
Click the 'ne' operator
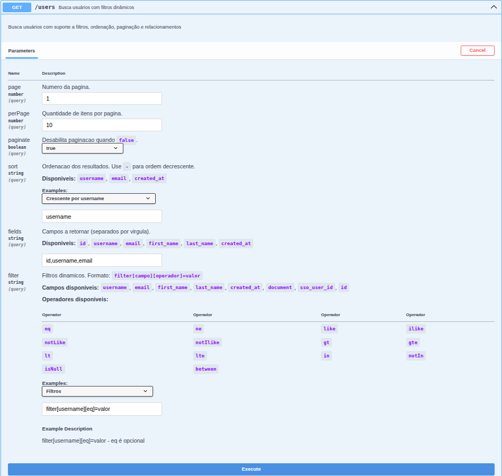199,329
